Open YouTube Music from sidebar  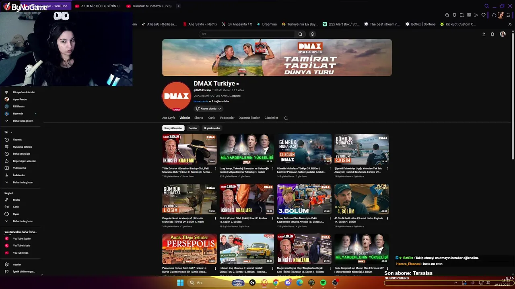point(22,246)
